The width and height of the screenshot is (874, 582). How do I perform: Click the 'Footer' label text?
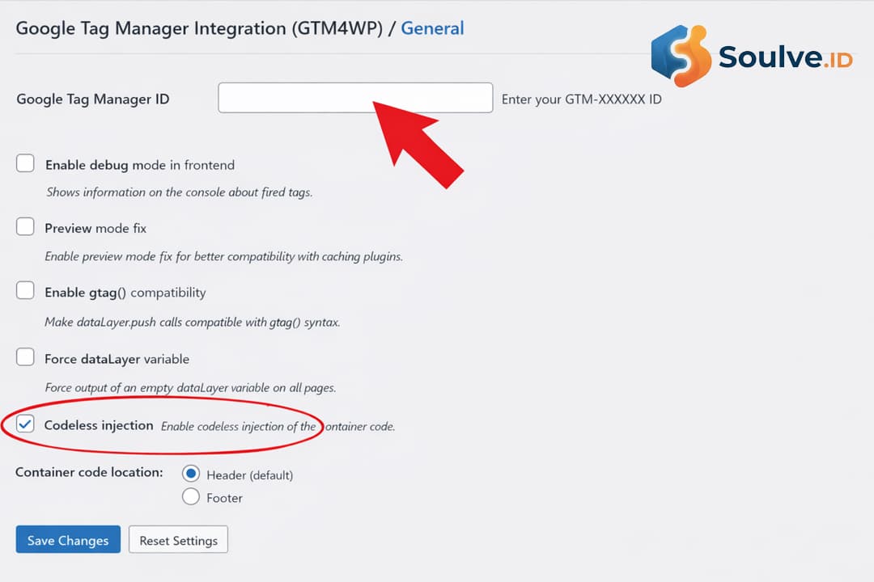pyautogui.click(x=225, y=498)
